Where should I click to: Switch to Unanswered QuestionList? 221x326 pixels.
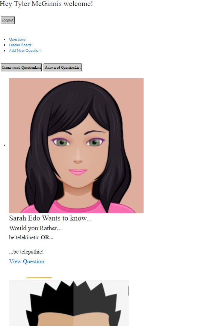[x=21, y=67]
